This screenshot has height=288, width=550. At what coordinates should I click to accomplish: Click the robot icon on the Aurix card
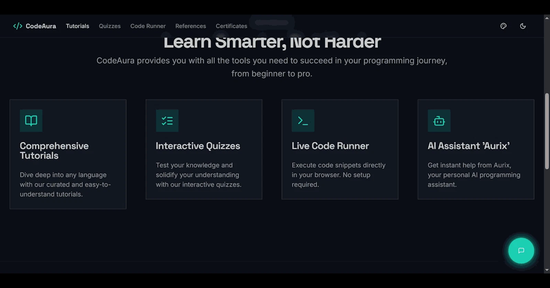point(439,121)
